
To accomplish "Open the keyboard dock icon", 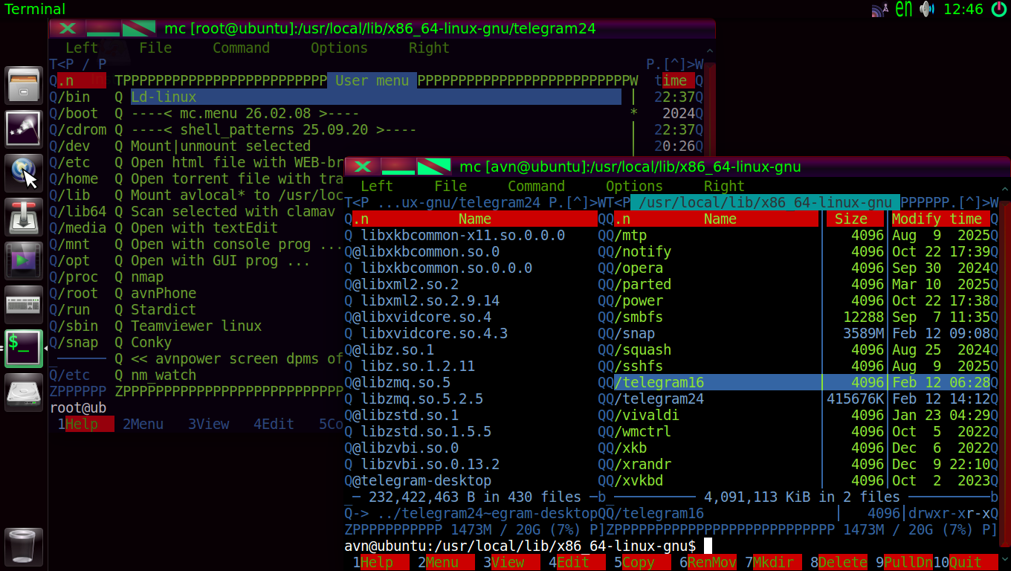I will (x=24, y=304).
